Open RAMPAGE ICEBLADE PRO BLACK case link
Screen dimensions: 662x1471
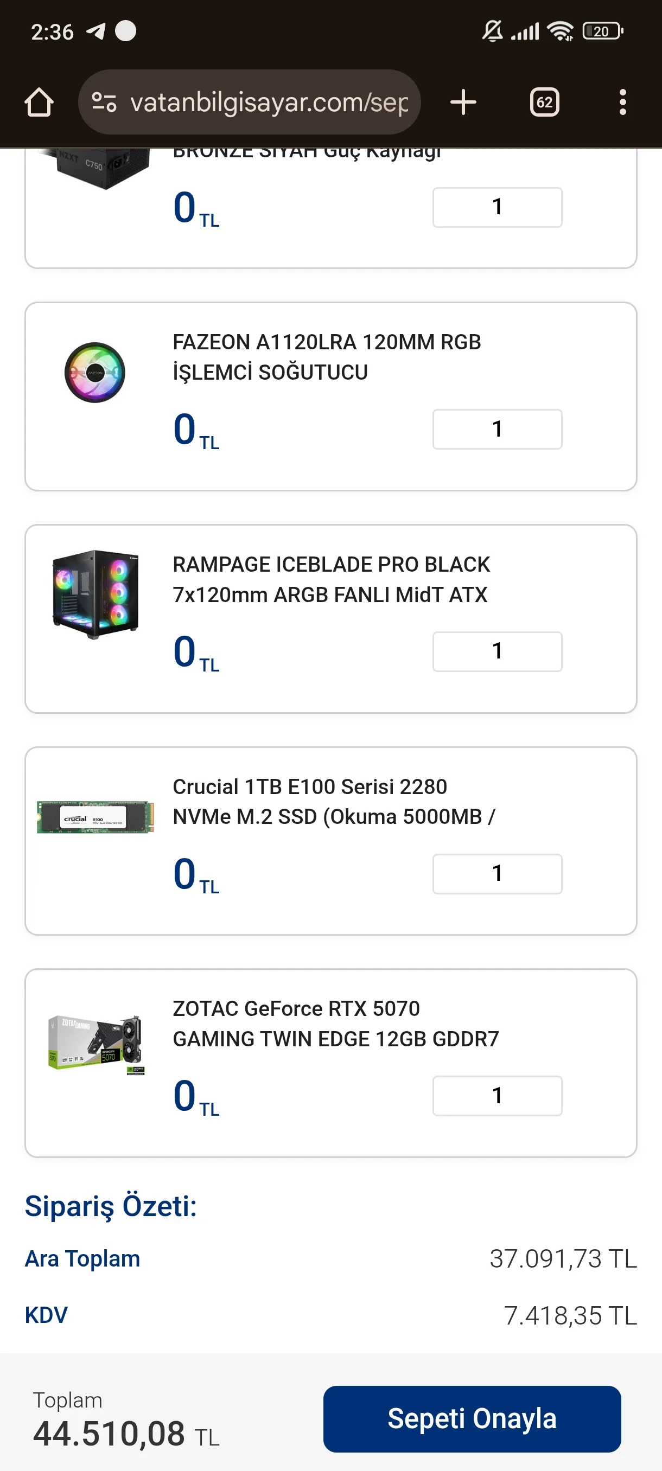coord(332,579)
